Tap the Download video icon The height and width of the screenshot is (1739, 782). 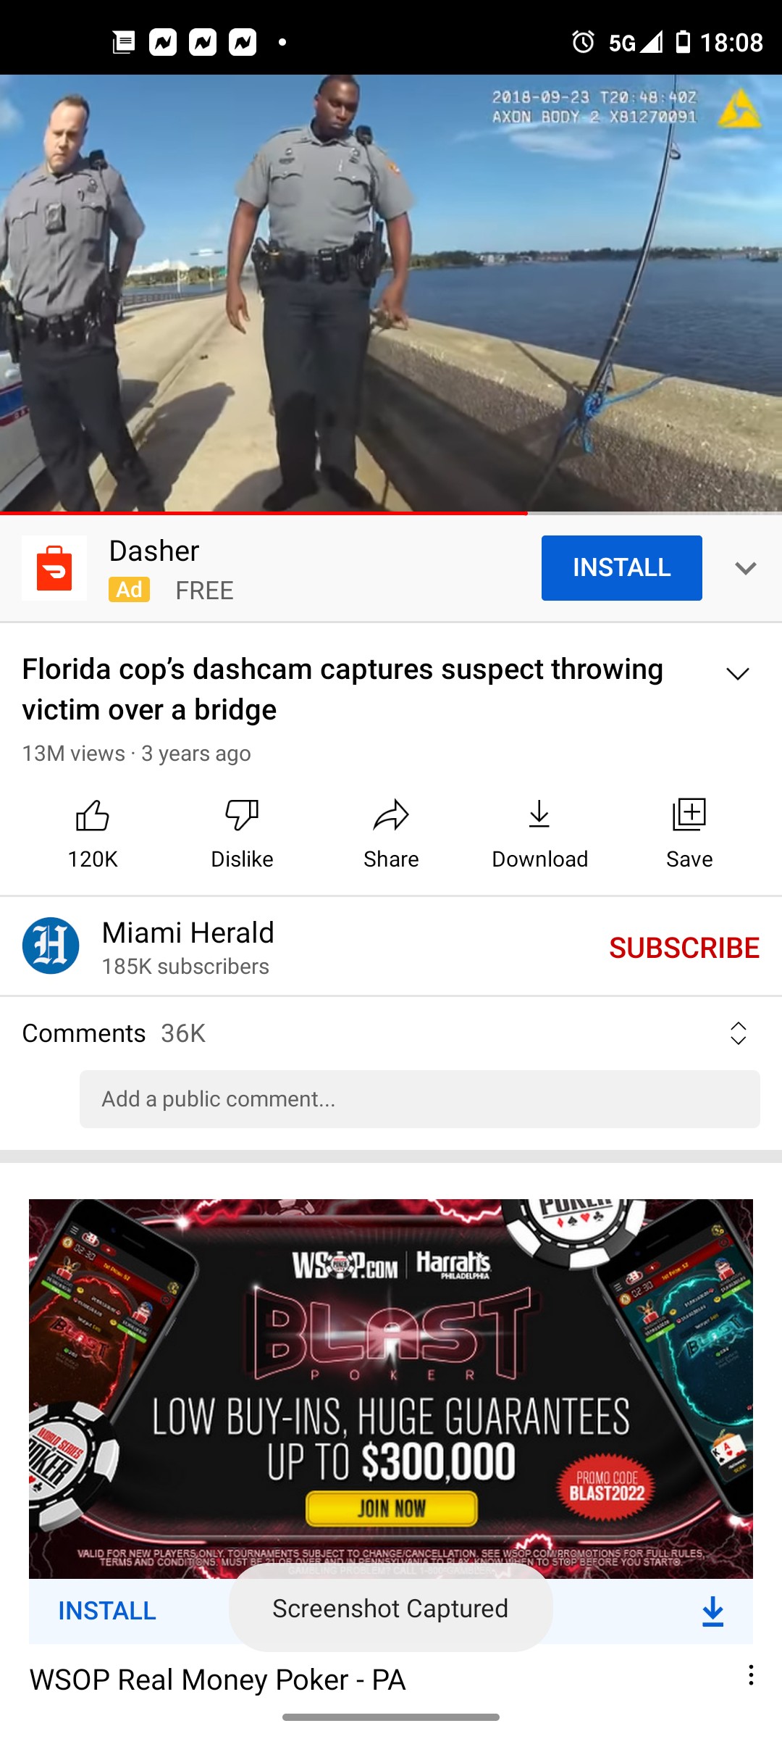click(x=539, y=815)
